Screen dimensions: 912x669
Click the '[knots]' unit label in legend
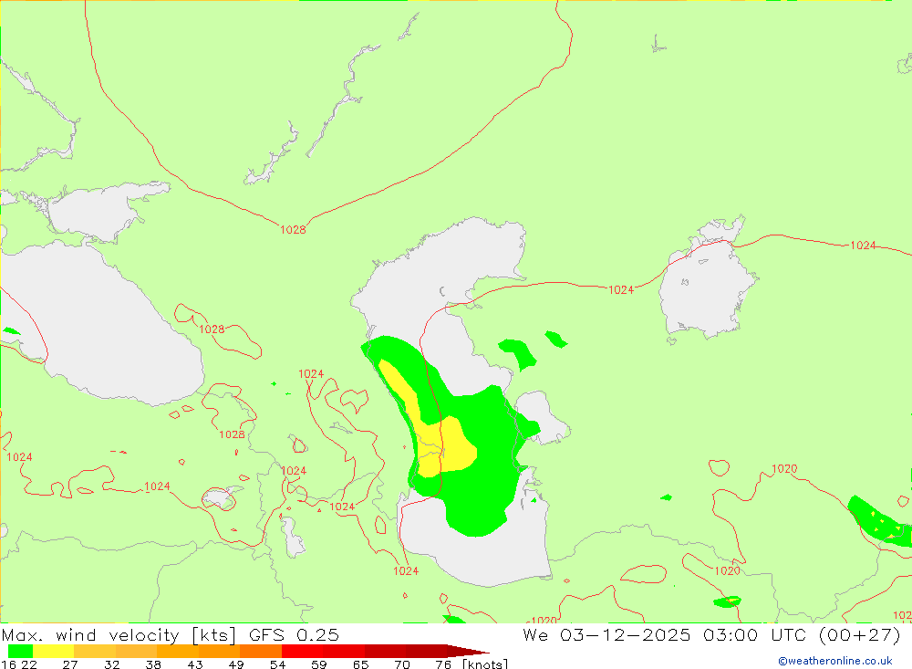tap(485, 664)
